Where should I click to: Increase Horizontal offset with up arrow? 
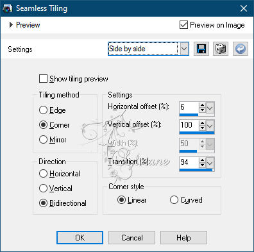[202, 105]
